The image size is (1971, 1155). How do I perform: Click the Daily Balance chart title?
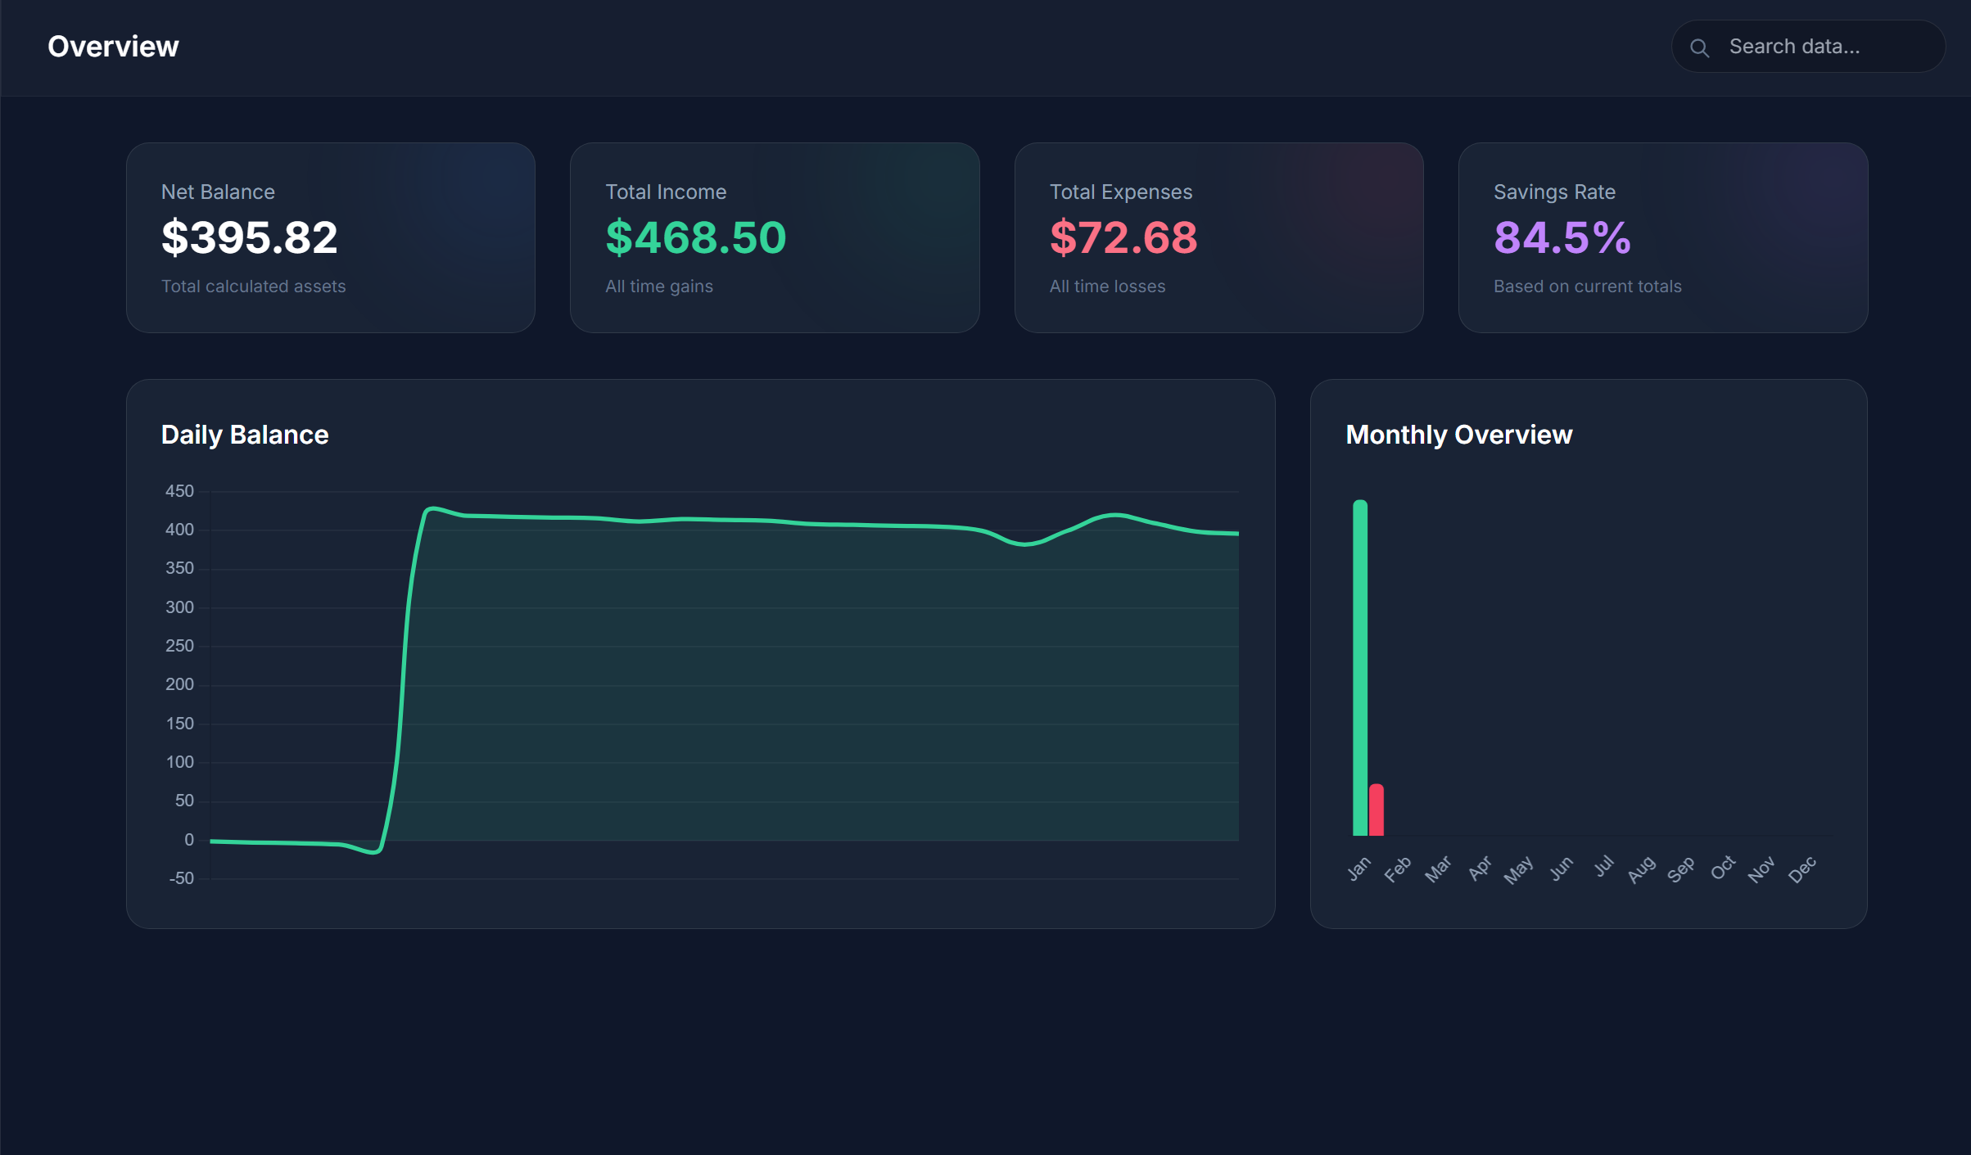[x=245, y=435]
